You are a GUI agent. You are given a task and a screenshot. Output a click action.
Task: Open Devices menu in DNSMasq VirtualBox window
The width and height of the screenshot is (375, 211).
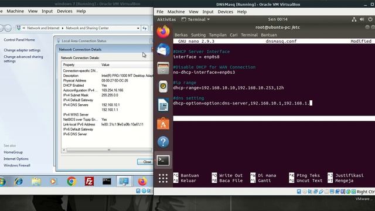225,12
